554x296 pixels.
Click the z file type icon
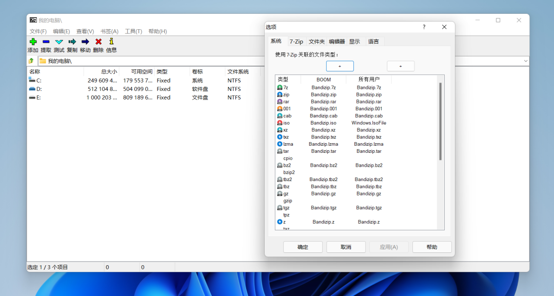tap(280, 222)
